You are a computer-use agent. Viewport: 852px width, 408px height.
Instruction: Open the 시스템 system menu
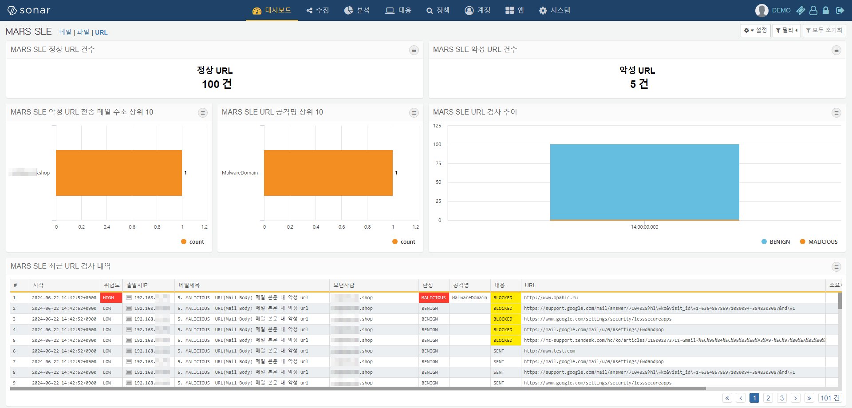(x=555, y=10)
